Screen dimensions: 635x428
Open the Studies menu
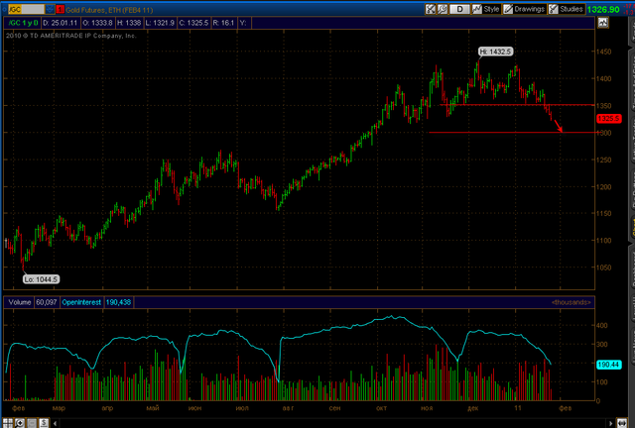(567, 9)
